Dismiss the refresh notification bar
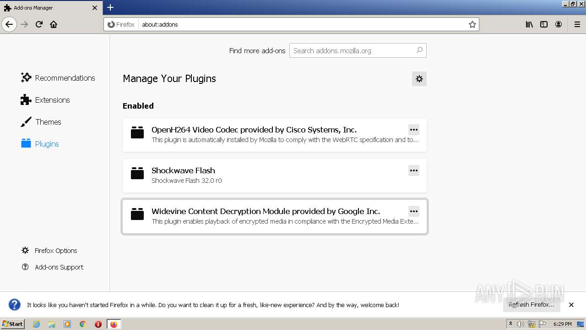Screen dimensions: 586x330 (571, 305)
